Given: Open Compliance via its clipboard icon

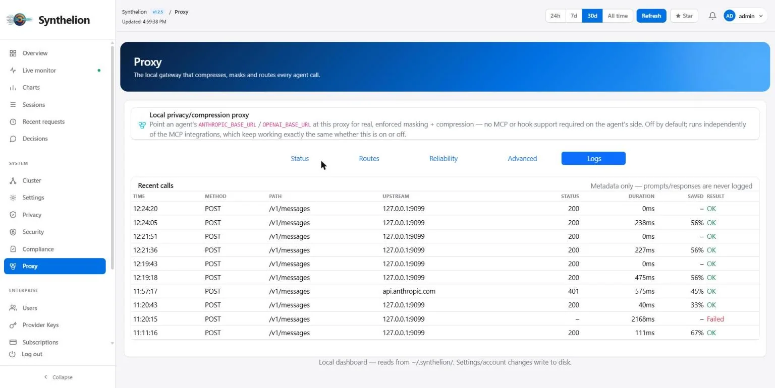Looking at the screenshot, I should tap(13, 249).
